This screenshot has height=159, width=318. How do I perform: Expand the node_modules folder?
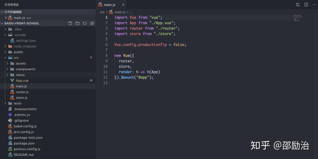click(x=5, y=46)
